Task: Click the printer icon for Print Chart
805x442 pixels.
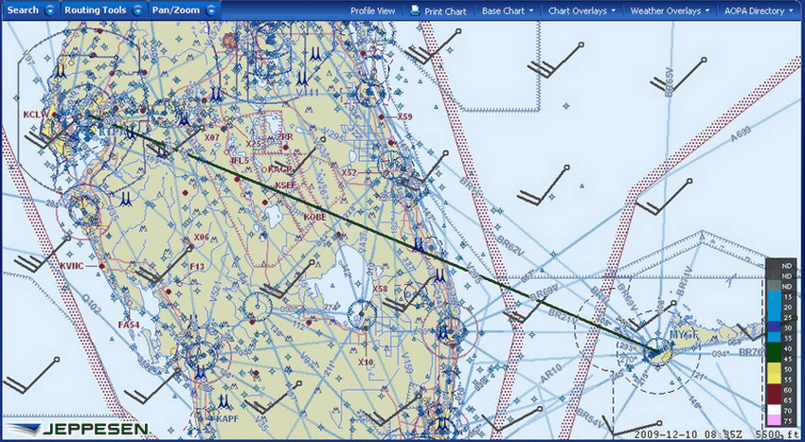Action: coord(415,10)
